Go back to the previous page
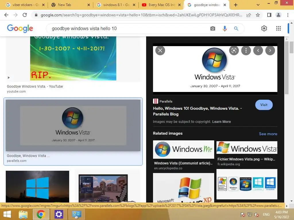294x220 pixels. point(6,15)
